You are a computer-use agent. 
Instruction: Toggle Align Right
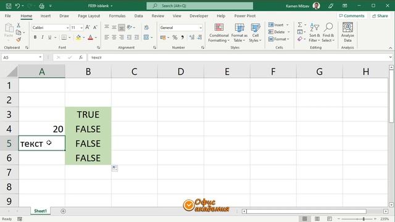[122, 37]
